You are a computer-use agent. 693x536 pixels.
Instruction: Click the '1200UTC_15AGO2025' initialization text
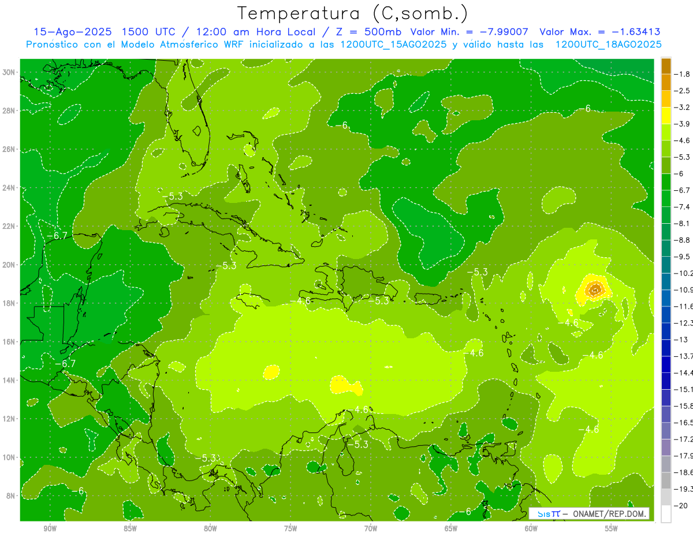pyautogui.click(x=392, y=45)
